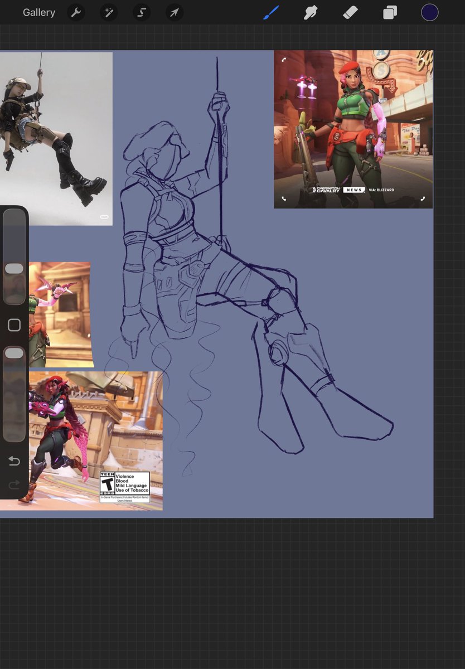
Task: Activate the Transform arrow tool
Action: tap(175, 12)
